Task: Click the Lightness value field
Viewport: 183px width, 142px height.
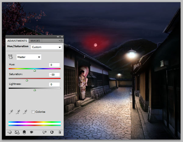Action: (54, 84)
